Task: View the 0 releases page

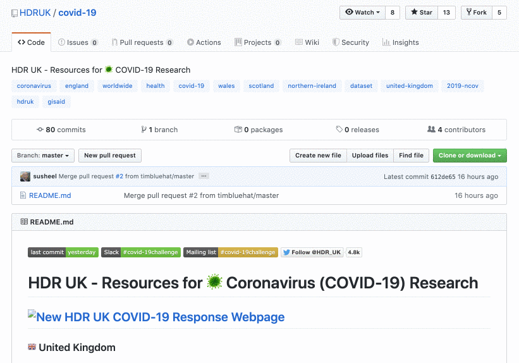Action: pos(357,130)
